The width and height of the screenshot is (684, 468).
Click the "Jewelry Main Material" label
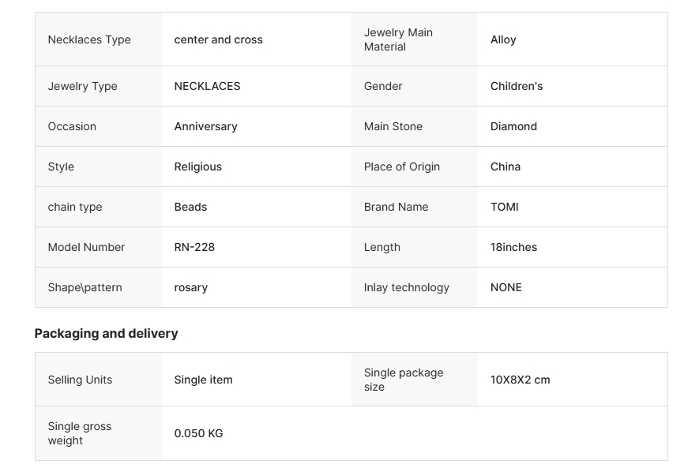coord(398,39)
